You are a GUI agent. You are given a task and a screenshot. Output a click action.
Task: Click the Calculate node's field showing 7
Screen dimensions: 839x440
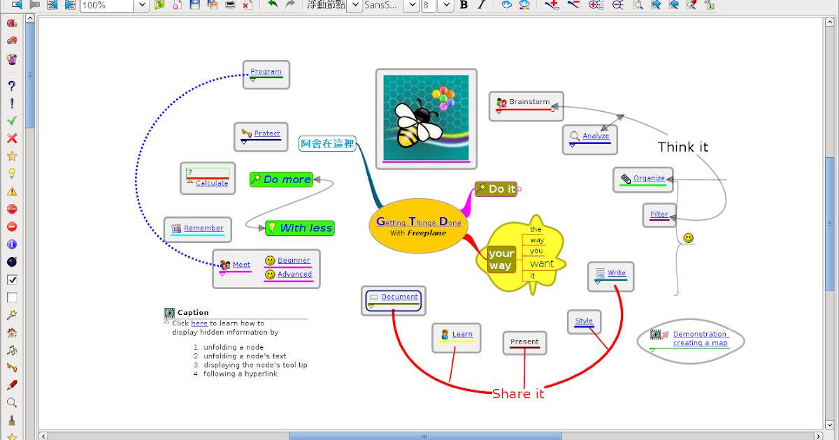point(208,173)
